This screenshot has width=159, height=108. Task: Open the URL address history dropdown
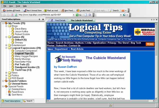(x=74, y=15)
